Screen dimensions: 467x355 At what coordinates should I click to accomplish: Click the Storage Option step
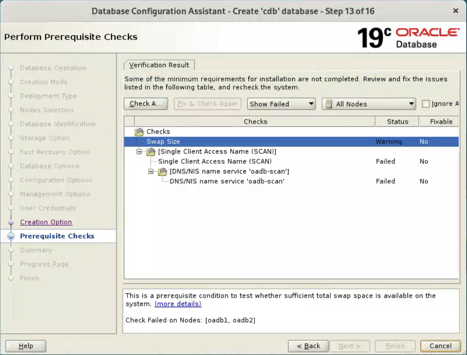tap(45, 138)
